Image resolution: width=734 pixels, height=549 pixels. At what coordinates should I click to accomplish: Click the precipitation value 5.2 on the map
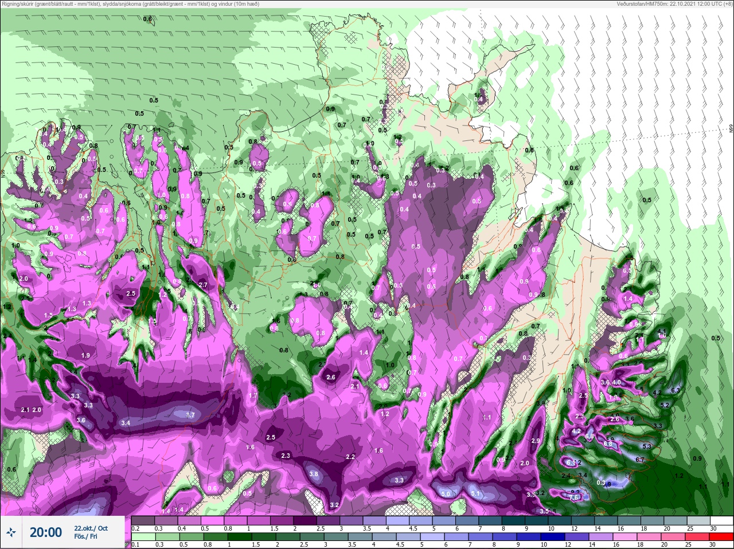tap(665, 405)
